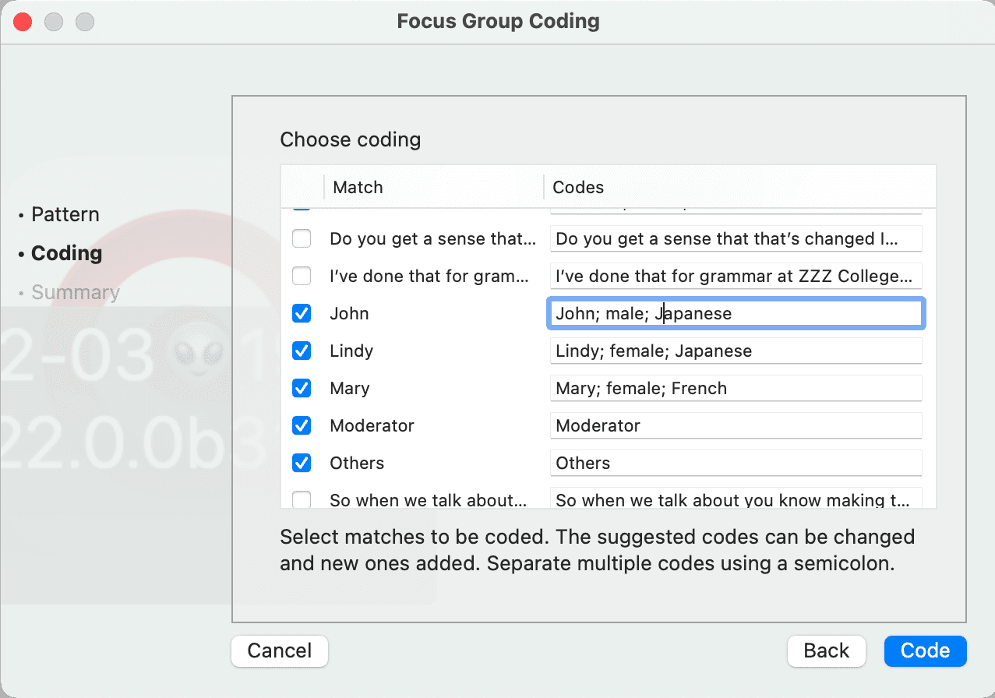The image size is (995, 698).
Task: Click the "I've done that for gram..." match text
Action: pyautogui.click(x=429, y=276)
